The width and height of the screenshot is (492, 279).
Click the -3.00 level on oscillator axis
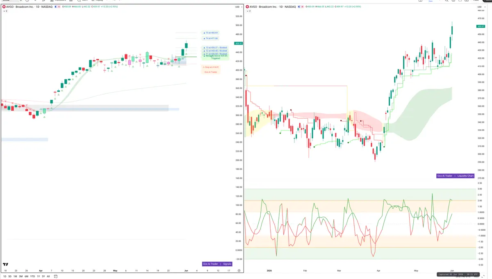(480, 259)
